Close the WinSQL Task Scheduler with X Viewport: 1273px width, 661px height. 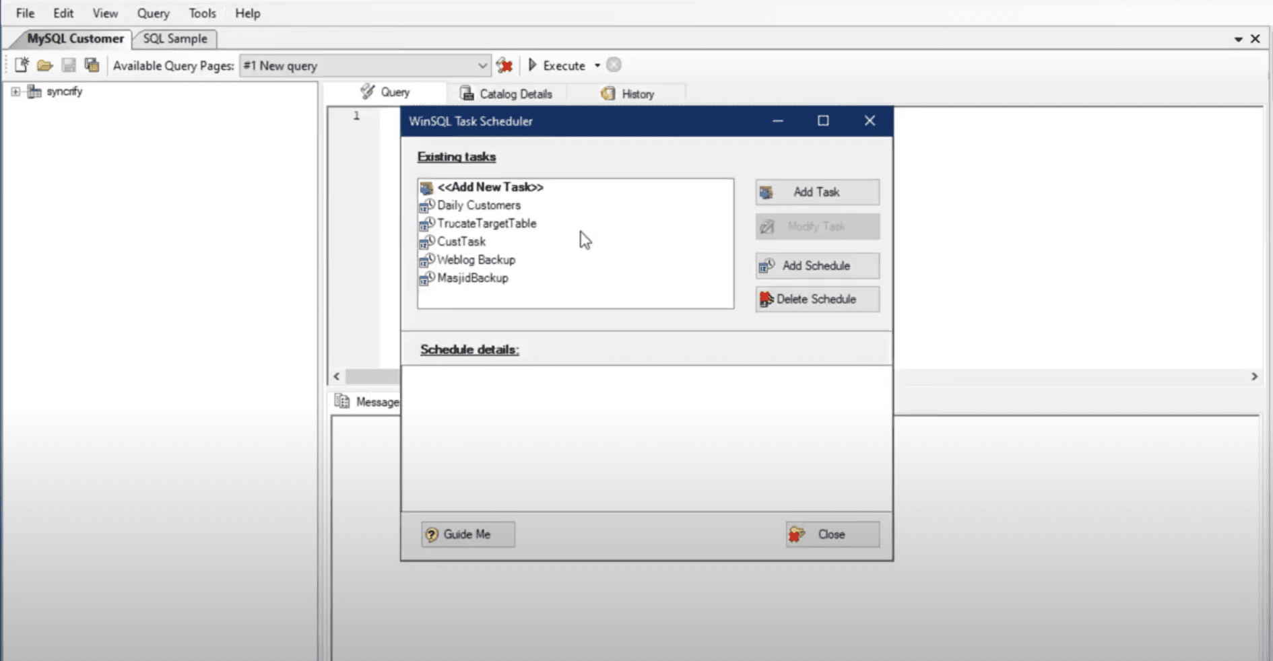pyautogui.click(x=870, y=121)
